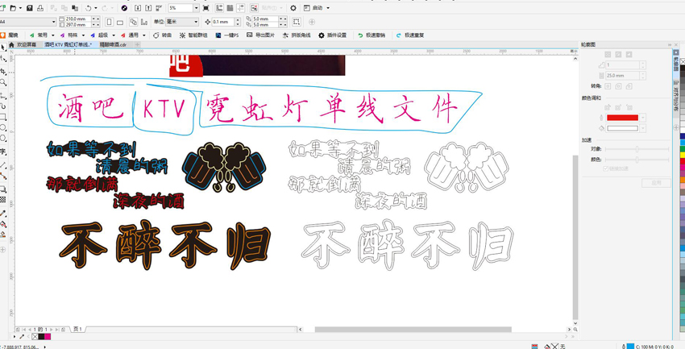
Task: Click the Publish to PDF icon
Action: [159, 8]
